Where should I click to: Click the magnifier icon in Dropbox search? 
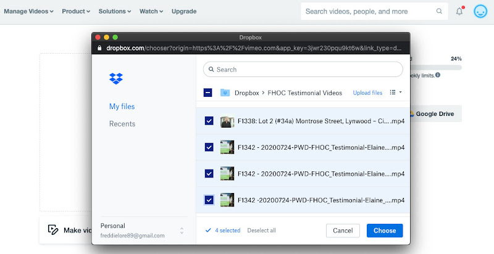point(211,70)
